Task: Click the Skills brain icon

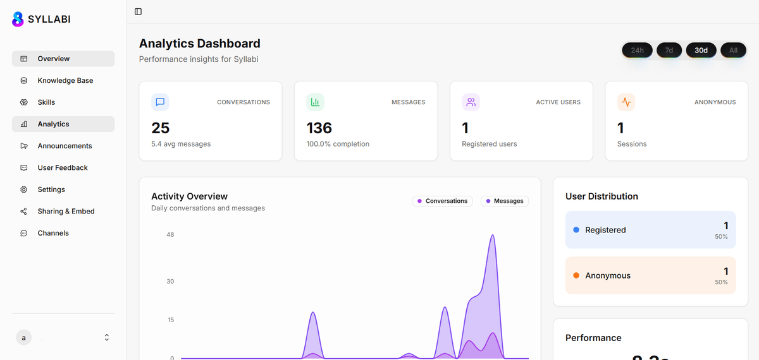Action: (x=24, y=102)
